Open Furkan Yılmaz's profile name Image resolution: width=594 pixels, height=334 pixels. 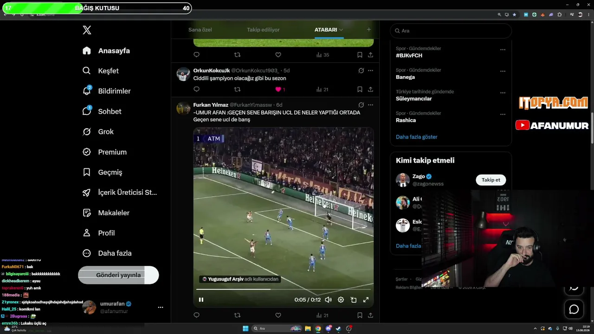tap(211, 105)
